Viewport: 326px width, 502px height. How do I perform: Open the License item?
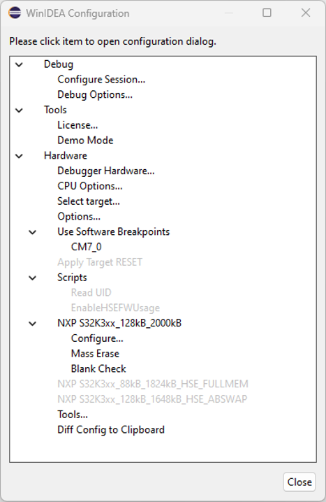(77, 125)
